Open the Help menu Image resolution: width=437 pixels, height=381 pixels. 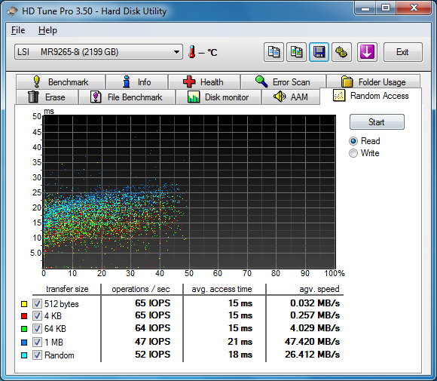click(x=47, y=30)
